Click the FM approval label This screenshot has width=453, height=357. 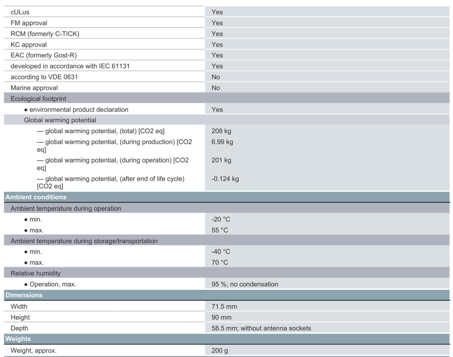tap(29, 23)
